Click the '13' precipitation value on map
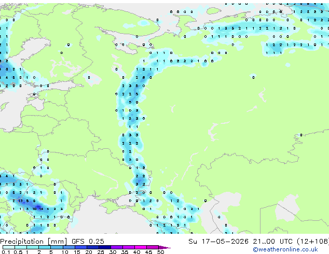 click(20, 201)
